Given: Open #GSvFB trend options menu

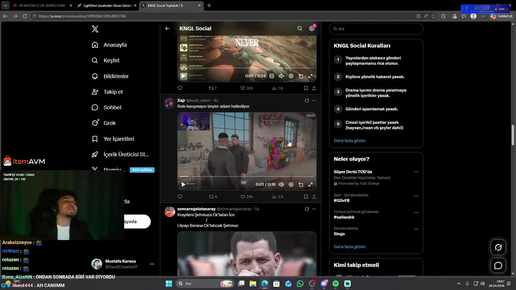Looking at the screenshot, I should pos(416,196).
